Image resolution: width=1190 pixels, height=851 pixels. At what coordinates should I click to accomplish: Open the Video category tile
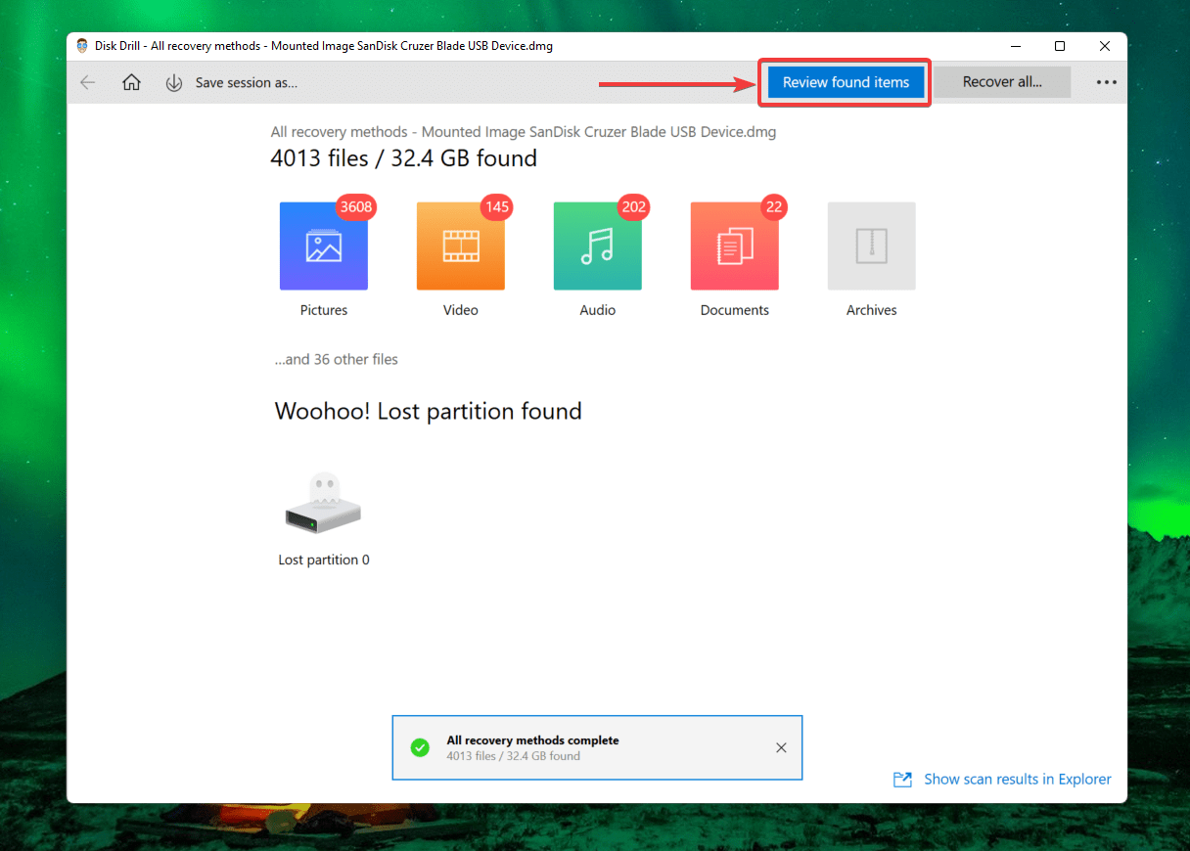[x=461, y=246]
